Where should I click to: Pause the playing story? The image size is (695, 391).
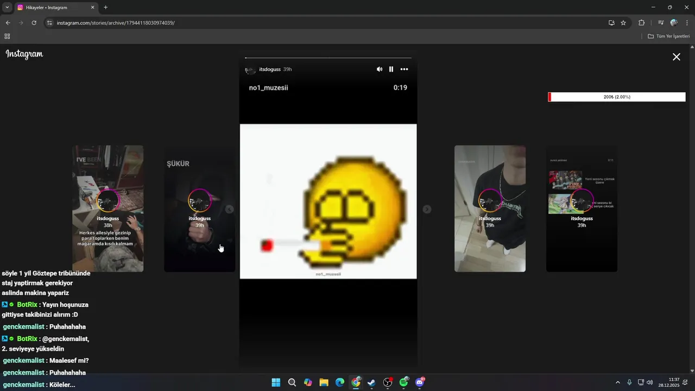tap(391, 70)
